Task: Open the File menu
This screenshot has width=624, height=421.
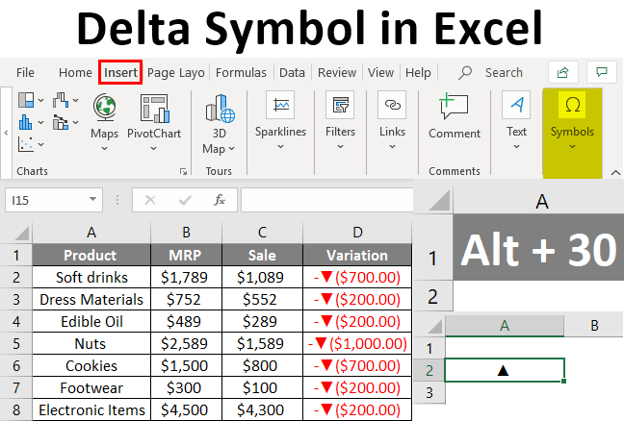Action: pos(25,72)
